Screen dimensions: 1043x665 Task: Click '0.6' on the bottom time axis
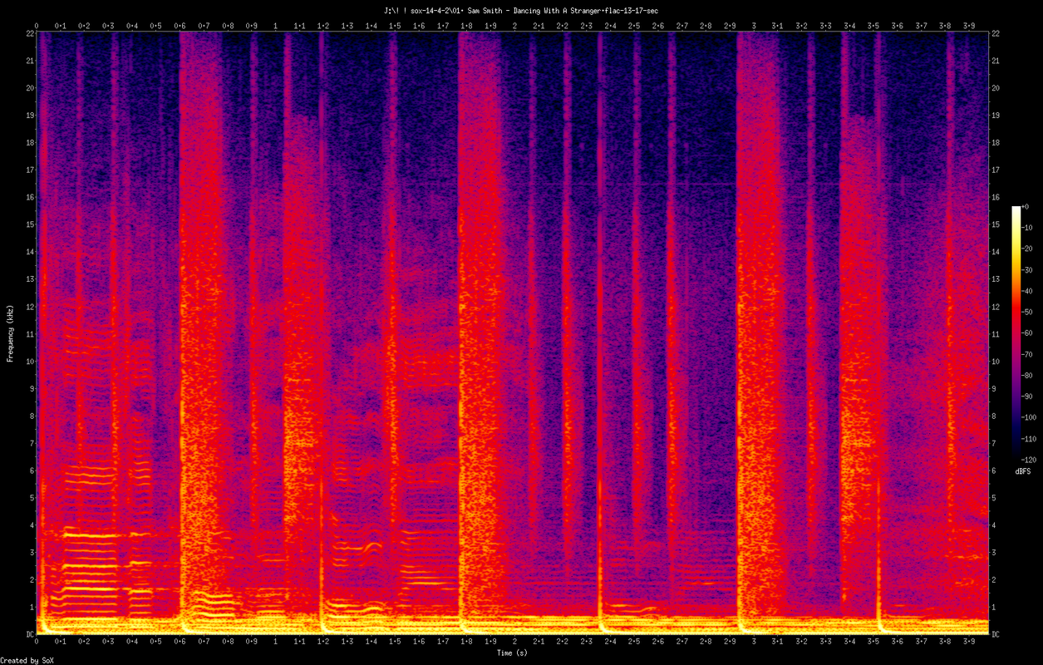[180, 643]
